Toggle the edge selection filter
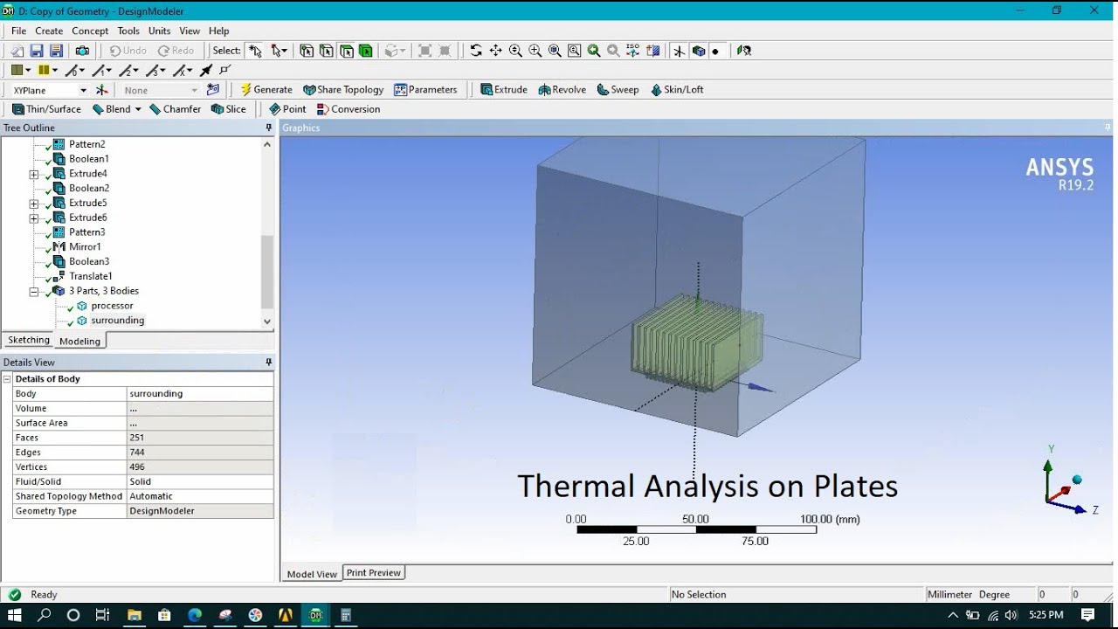Screen dimensions: 1118x629 pyautogui.click(x=326, y=51)
